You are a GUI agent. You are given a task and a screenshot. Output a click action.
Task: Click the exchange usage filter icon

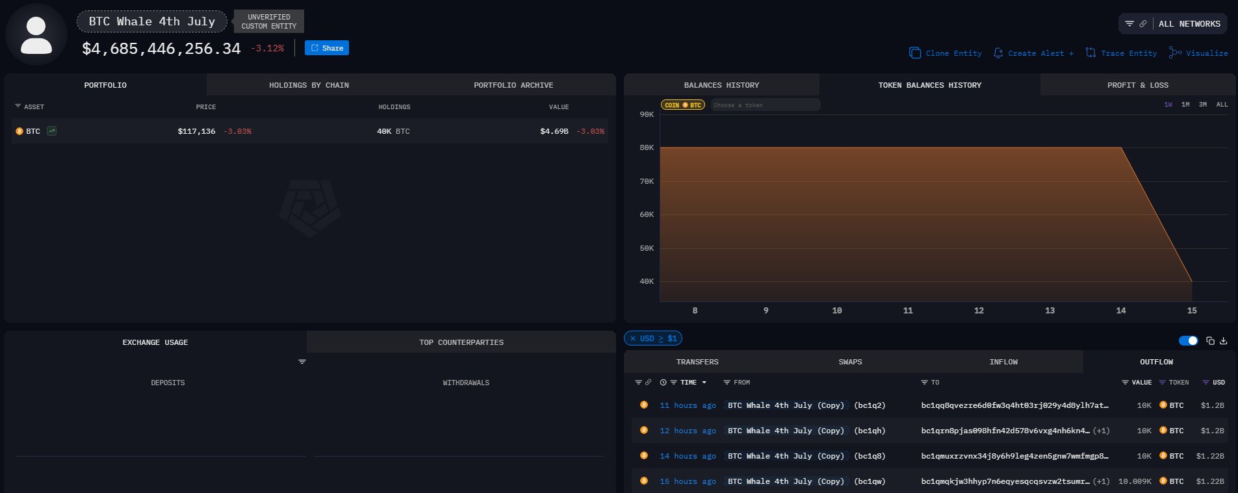click(302, 362)
